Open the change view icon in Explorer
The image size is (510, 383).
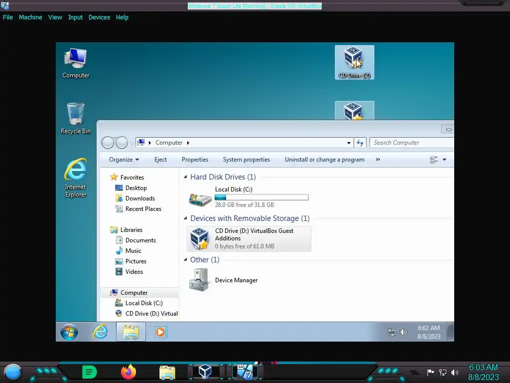(434, 160)
